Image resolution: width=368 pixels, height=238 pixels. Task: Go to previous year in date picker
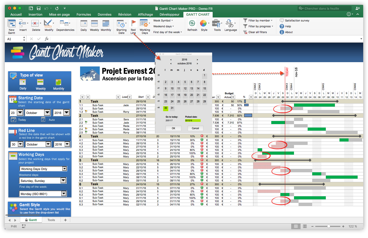[x=171, y=60]
